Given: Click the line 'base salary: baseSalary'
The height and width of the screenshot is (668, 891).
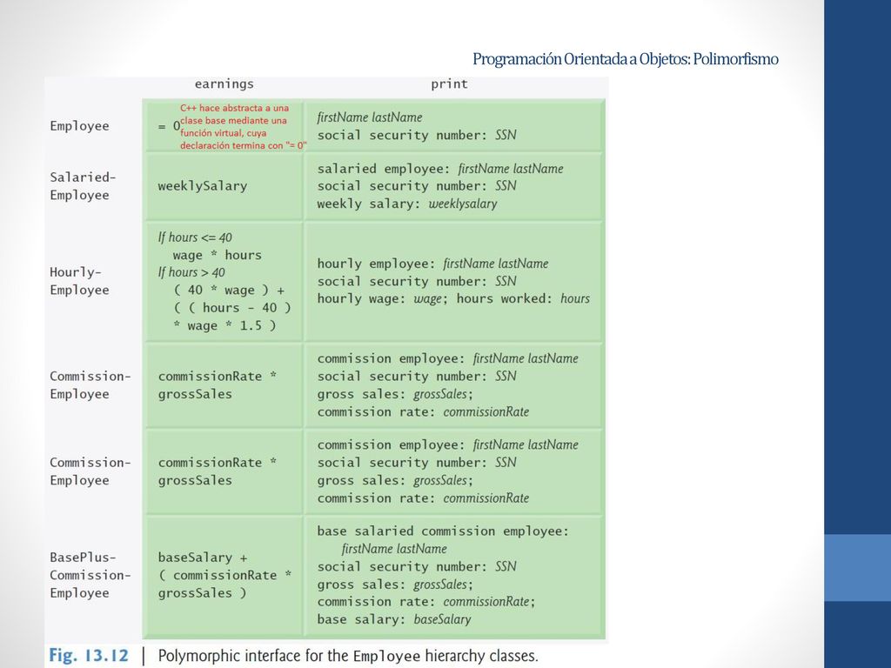Looking at the screenshot, I should coord(394,619).
